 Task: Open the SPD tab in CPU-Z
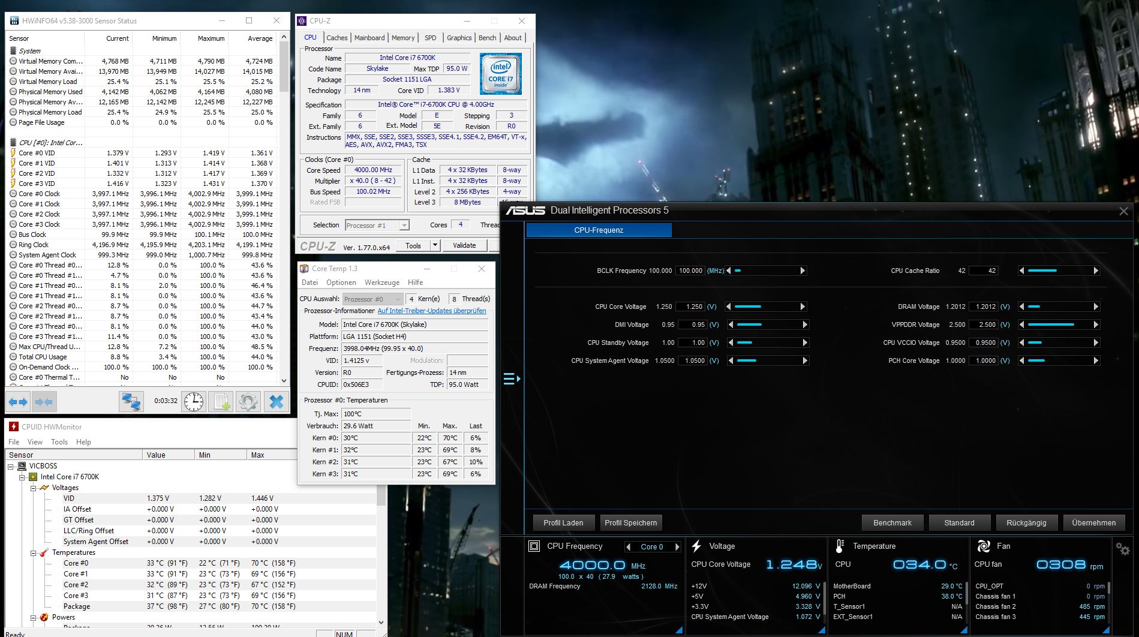(x=431, y=38)
